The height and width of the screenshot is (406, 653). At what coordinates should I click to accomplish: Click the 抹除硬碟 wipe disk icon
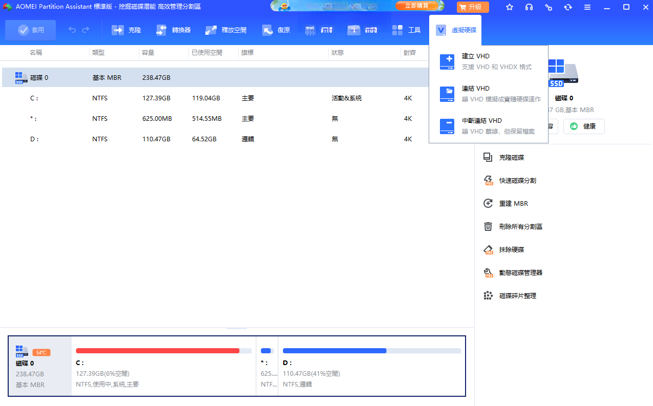coord(488,249)
